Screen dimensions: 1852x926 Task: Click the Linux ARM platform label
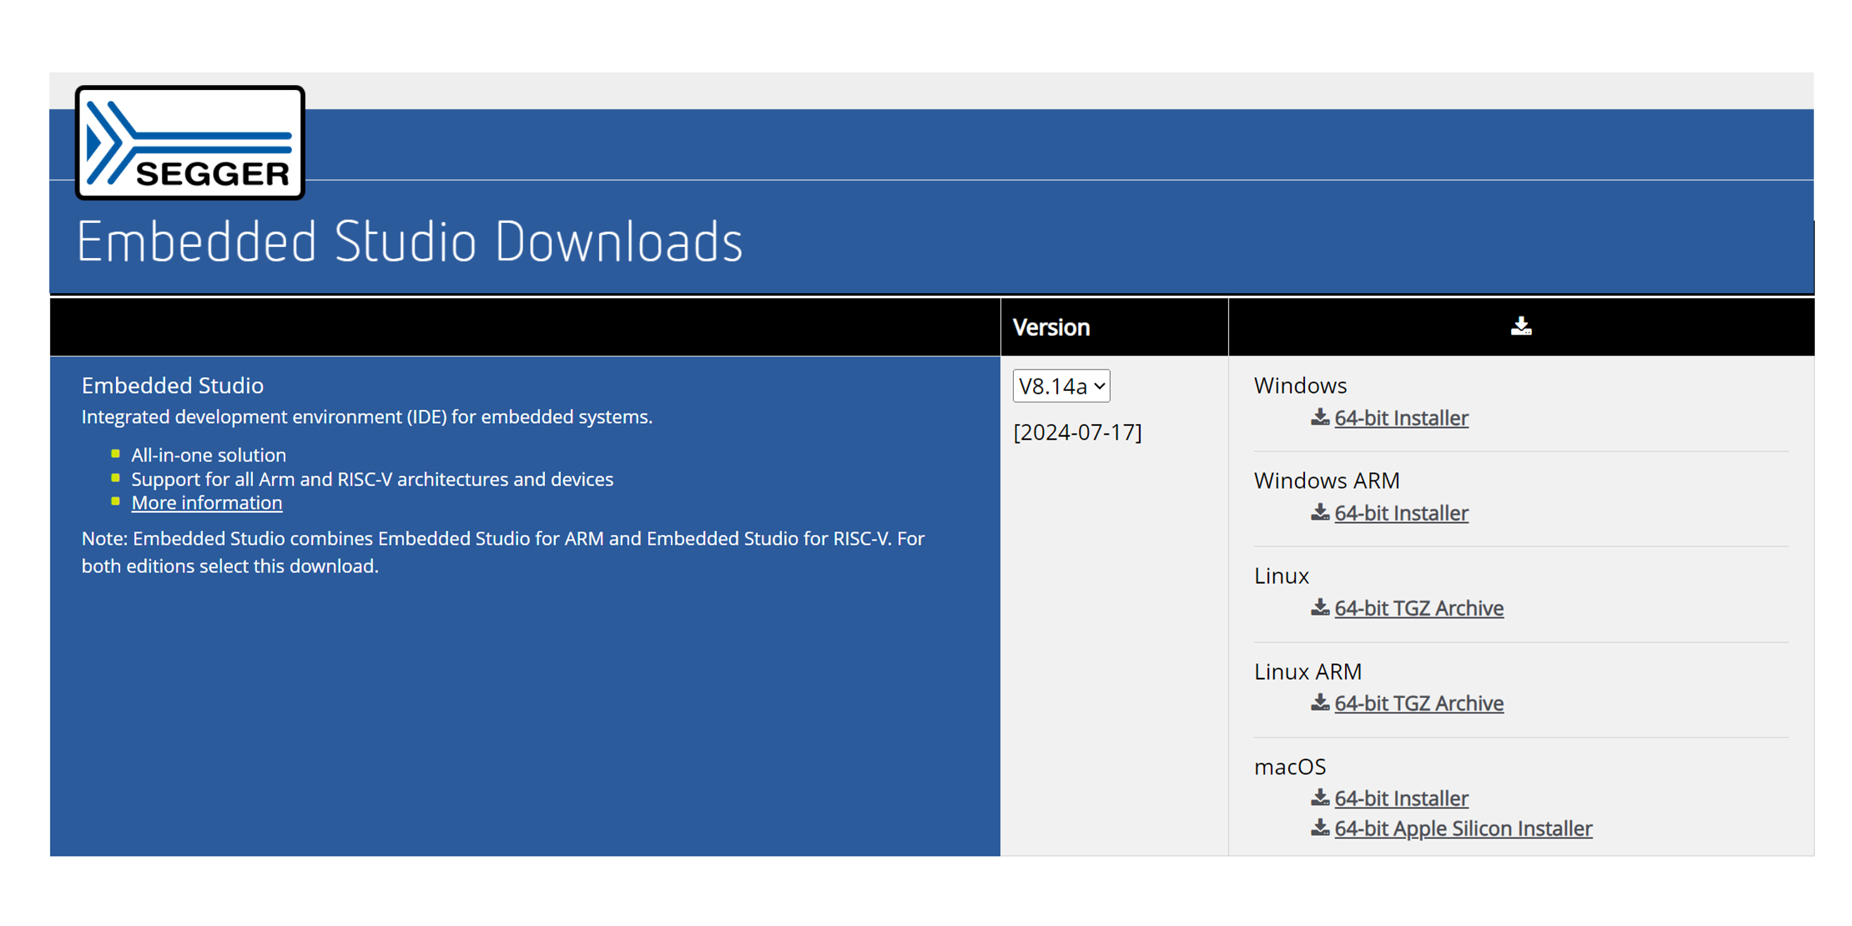pyautogui.click(x=1308, y=671)
